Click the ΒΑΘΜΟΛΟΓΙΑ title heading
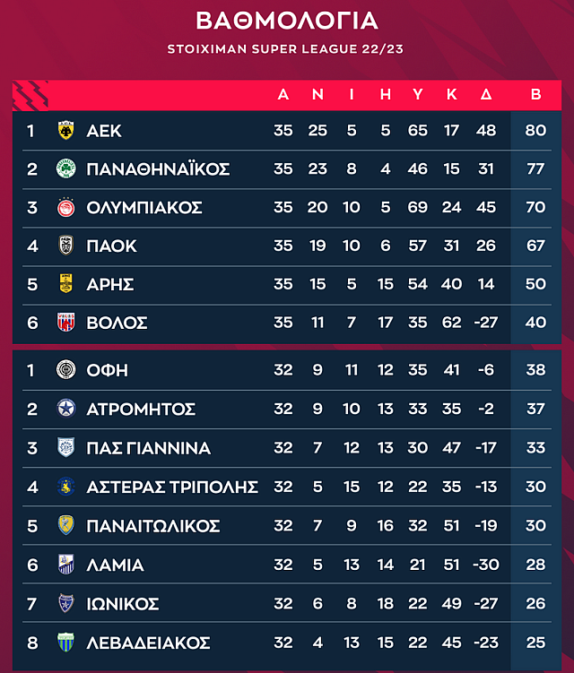 point(287,22)
